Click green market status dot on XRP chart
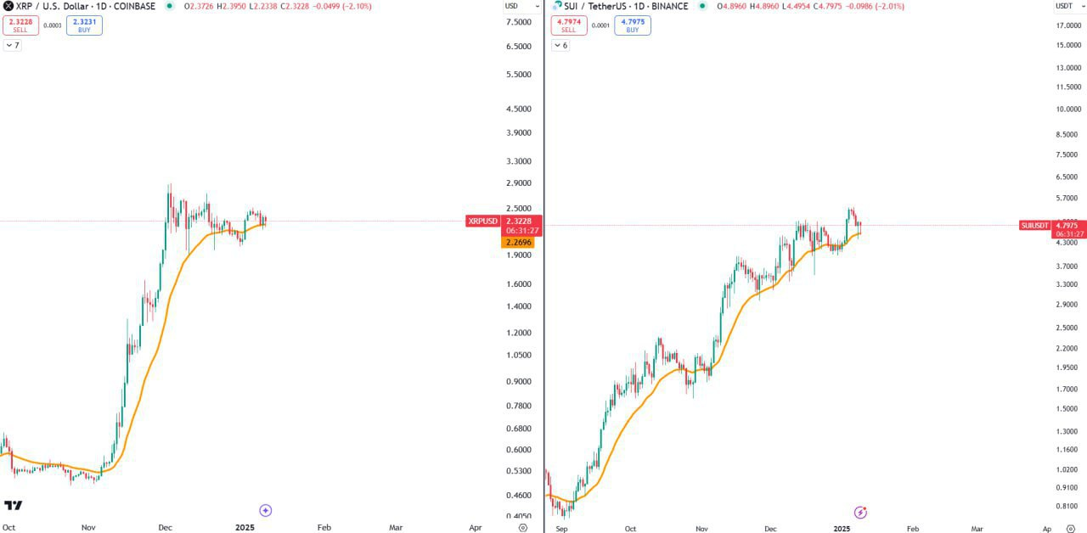Image resolution: width=1087 pixels, height=533 pixels. [168, 6]
